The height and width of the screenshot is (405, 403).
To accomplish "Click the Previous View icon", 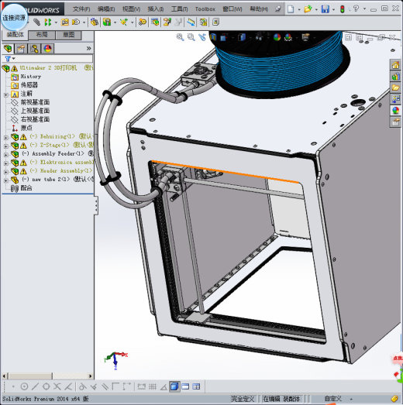I will [x=202, y=37].
